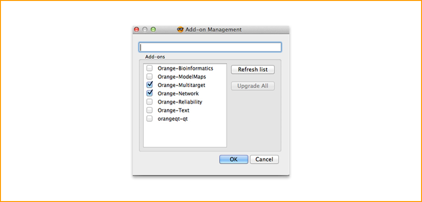422x202 pixels.
Task: Click the Orange icon in title bar
Action: 181,30
